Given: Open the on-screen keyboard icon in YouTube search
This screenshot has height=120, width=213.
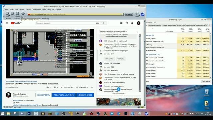Looking at the screenshot, I should click(97, 23).
